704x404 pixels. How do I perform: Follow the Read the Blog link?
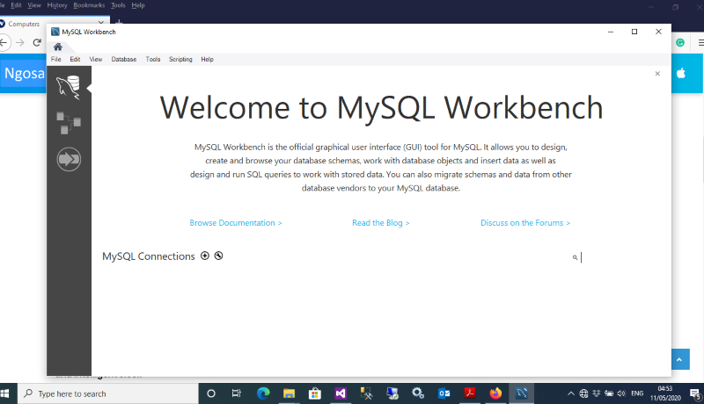click(381, 222)
